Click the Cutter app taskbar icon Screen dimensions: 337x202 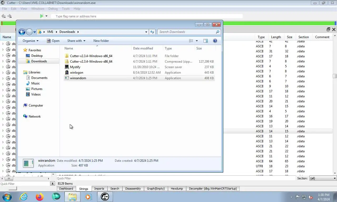[105, 197]
